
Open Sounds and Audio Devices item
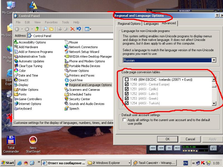pos(84,104)
